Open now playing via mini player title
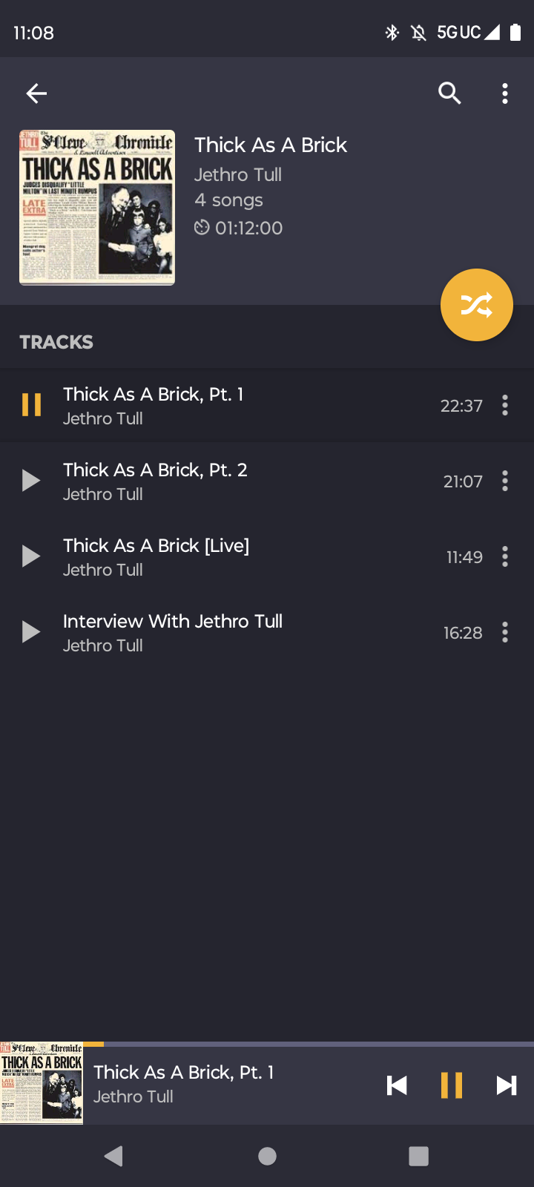This screenshot has width=534, height=1187. tap(184, 1072)
